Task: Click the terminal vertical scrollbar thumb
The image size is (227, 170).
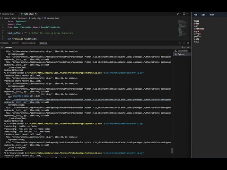Action: 172,151
